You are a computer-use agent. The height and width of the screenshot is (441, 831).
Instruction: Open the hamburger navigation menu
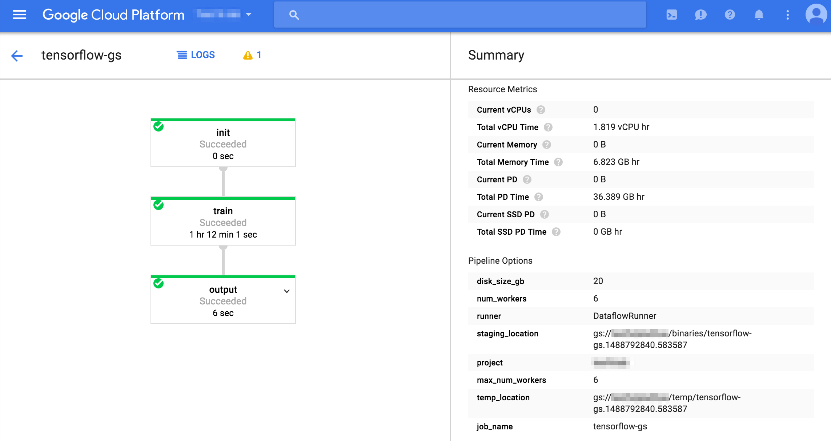pos(20,15)
